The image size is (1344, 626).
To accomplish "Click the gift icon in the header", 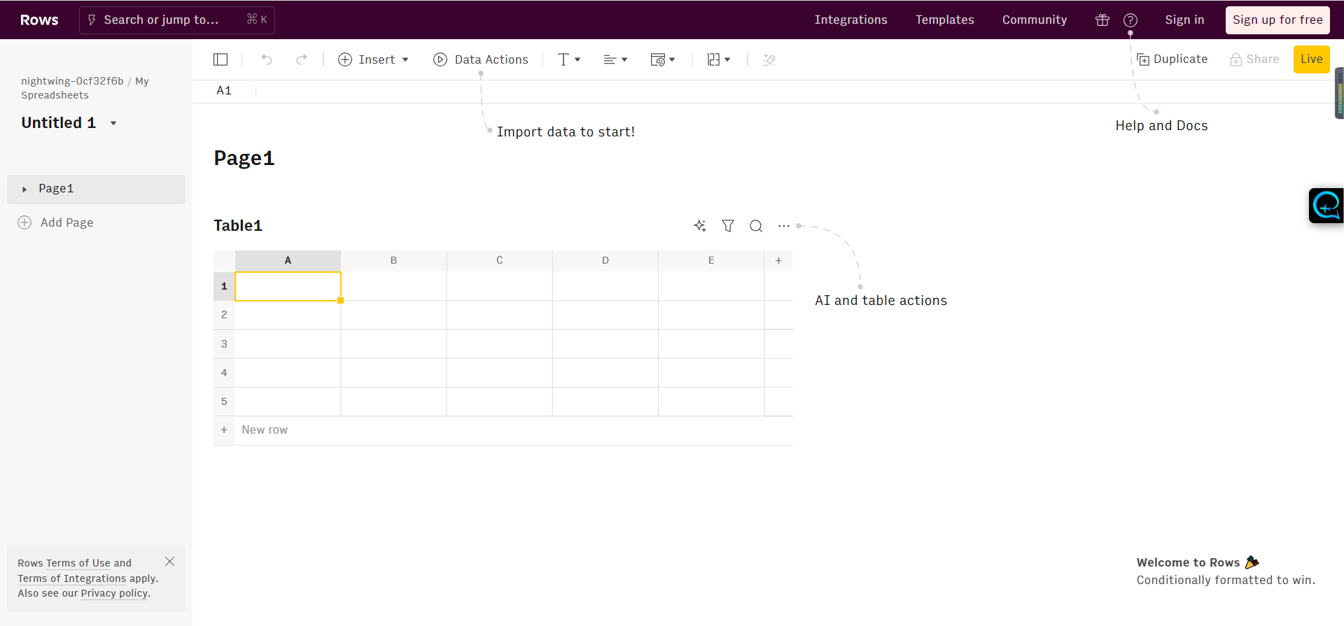I will coord(1102,20).
